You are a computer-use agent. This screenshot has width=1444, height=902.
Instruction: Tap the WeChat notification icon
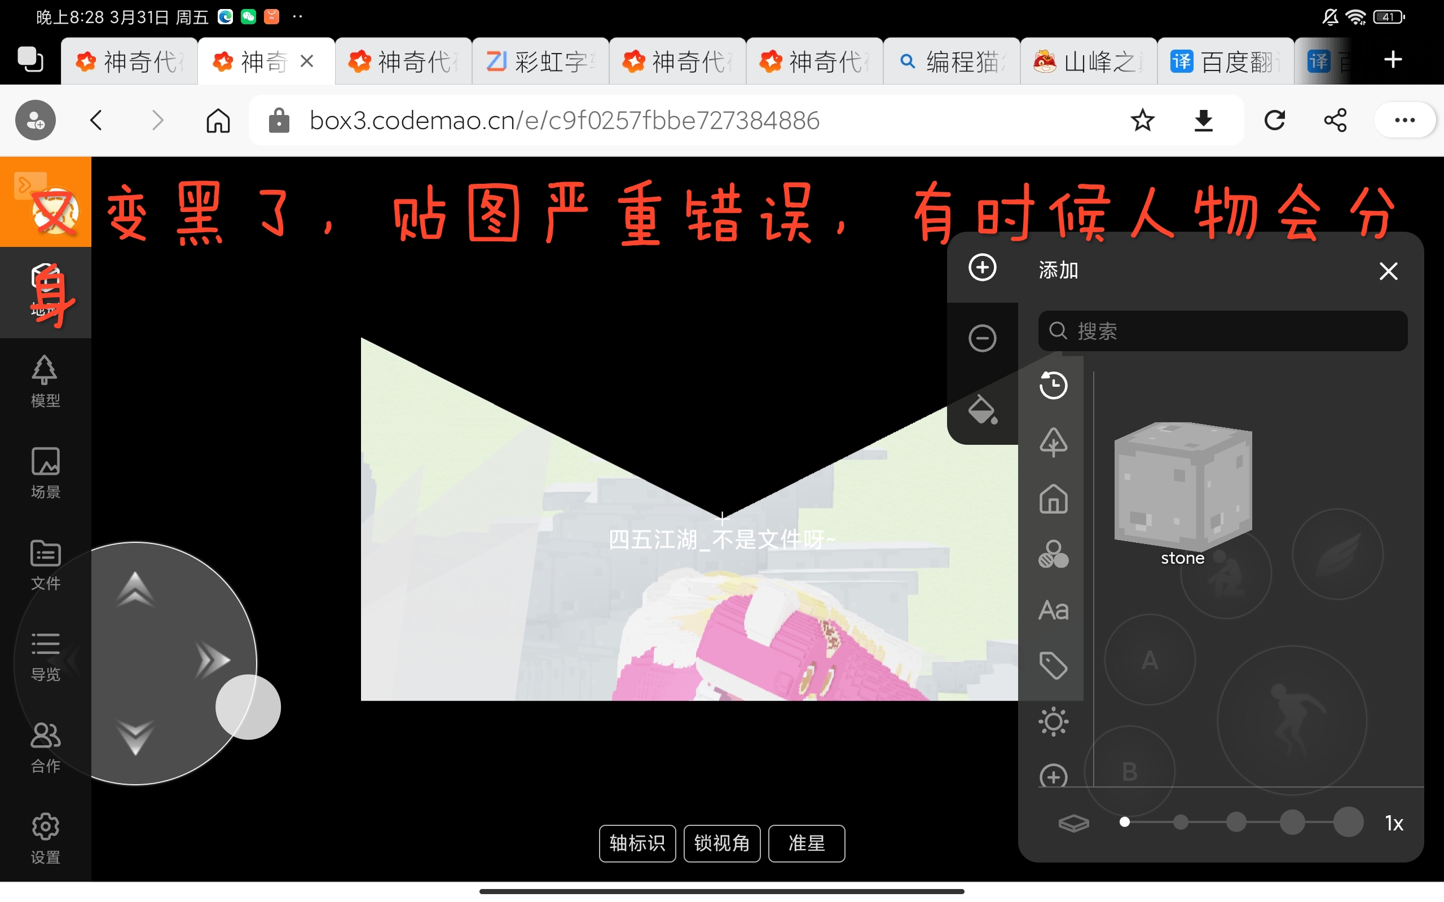pos(248,17)
